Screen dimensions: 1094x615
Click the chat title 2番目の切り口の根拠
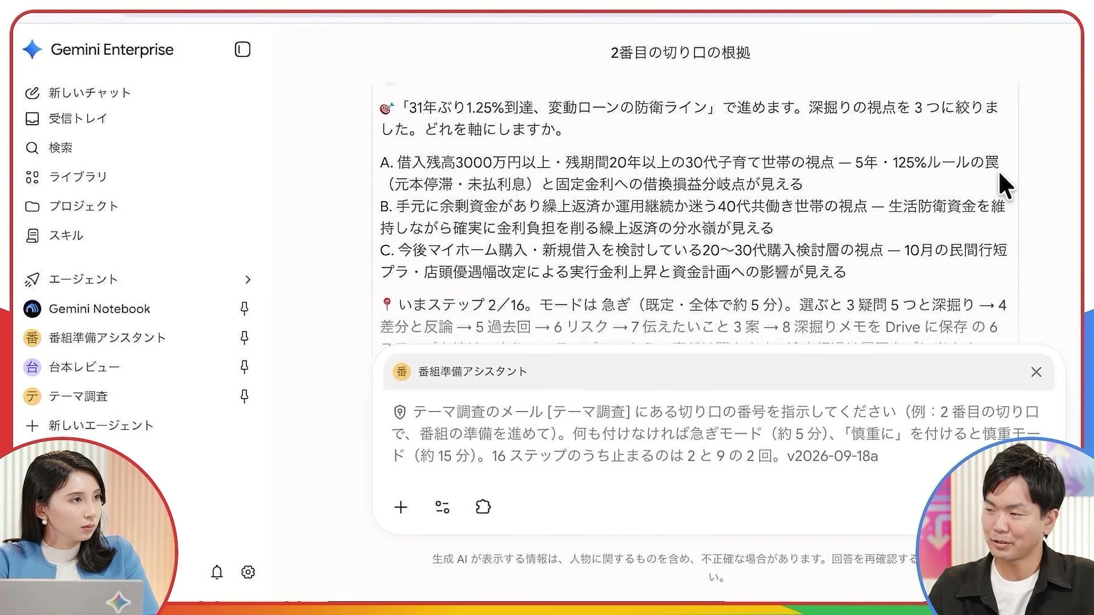pyautogui.click(x=680, y=52)
